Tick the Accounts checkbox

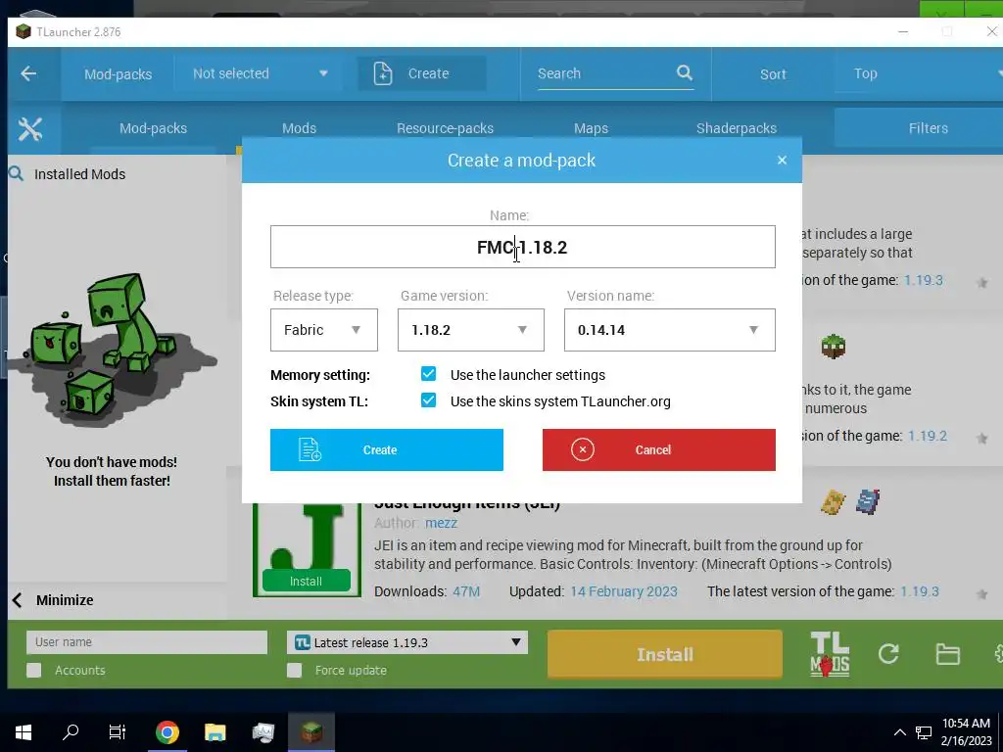coord(34,670)
